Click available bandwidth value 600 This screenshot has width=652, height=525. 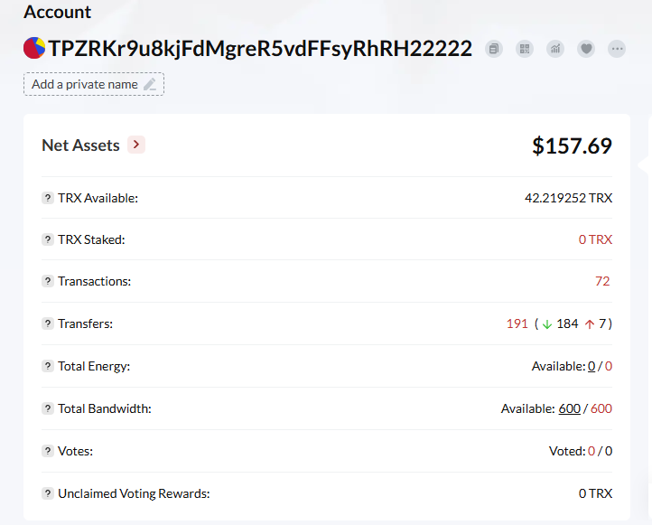tap(569, 408)
